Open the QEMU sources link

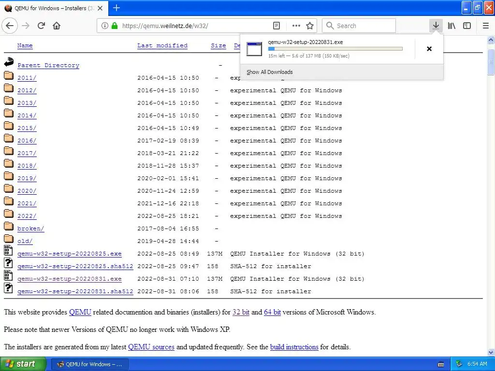pos(151,347)
